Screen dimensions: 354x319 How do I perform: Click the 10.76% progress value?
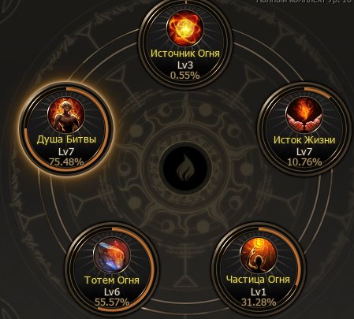(304, 162)
